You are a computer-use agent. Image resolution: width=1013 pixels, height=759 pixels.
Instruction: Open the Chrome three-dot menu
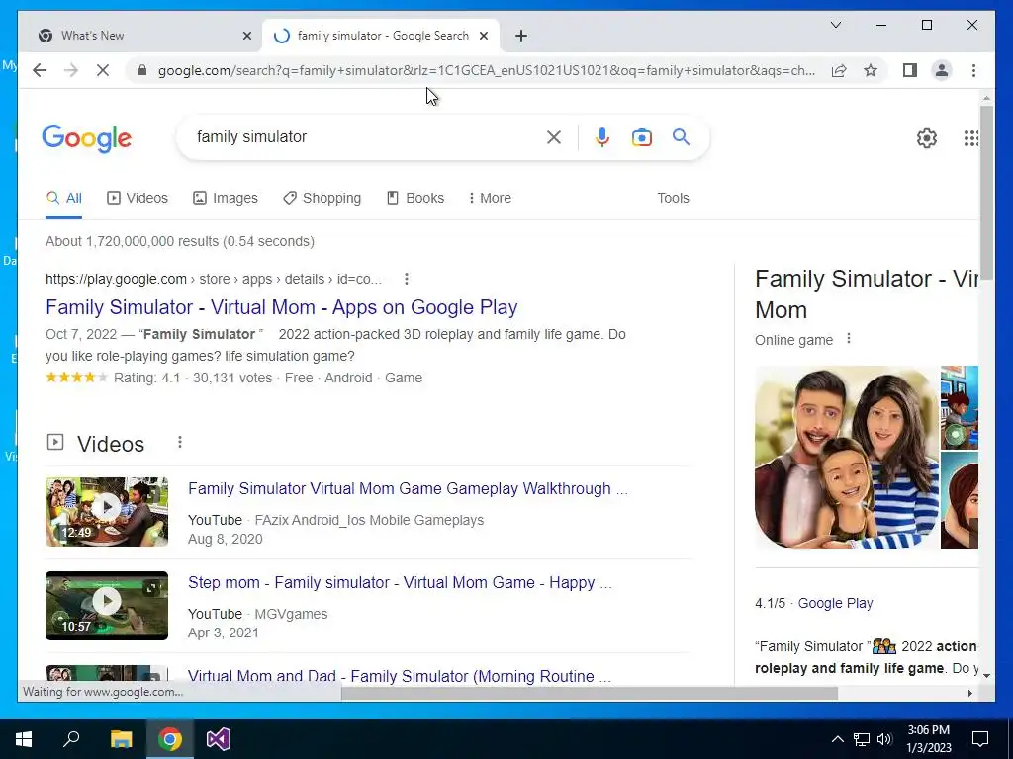973,70
